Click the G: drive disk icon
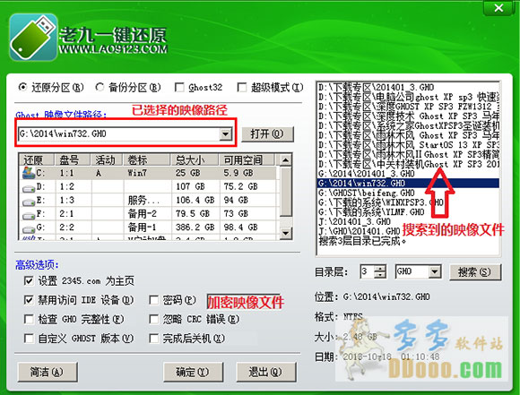The height and width of the screenshot is (395, 520). point(29,228)
